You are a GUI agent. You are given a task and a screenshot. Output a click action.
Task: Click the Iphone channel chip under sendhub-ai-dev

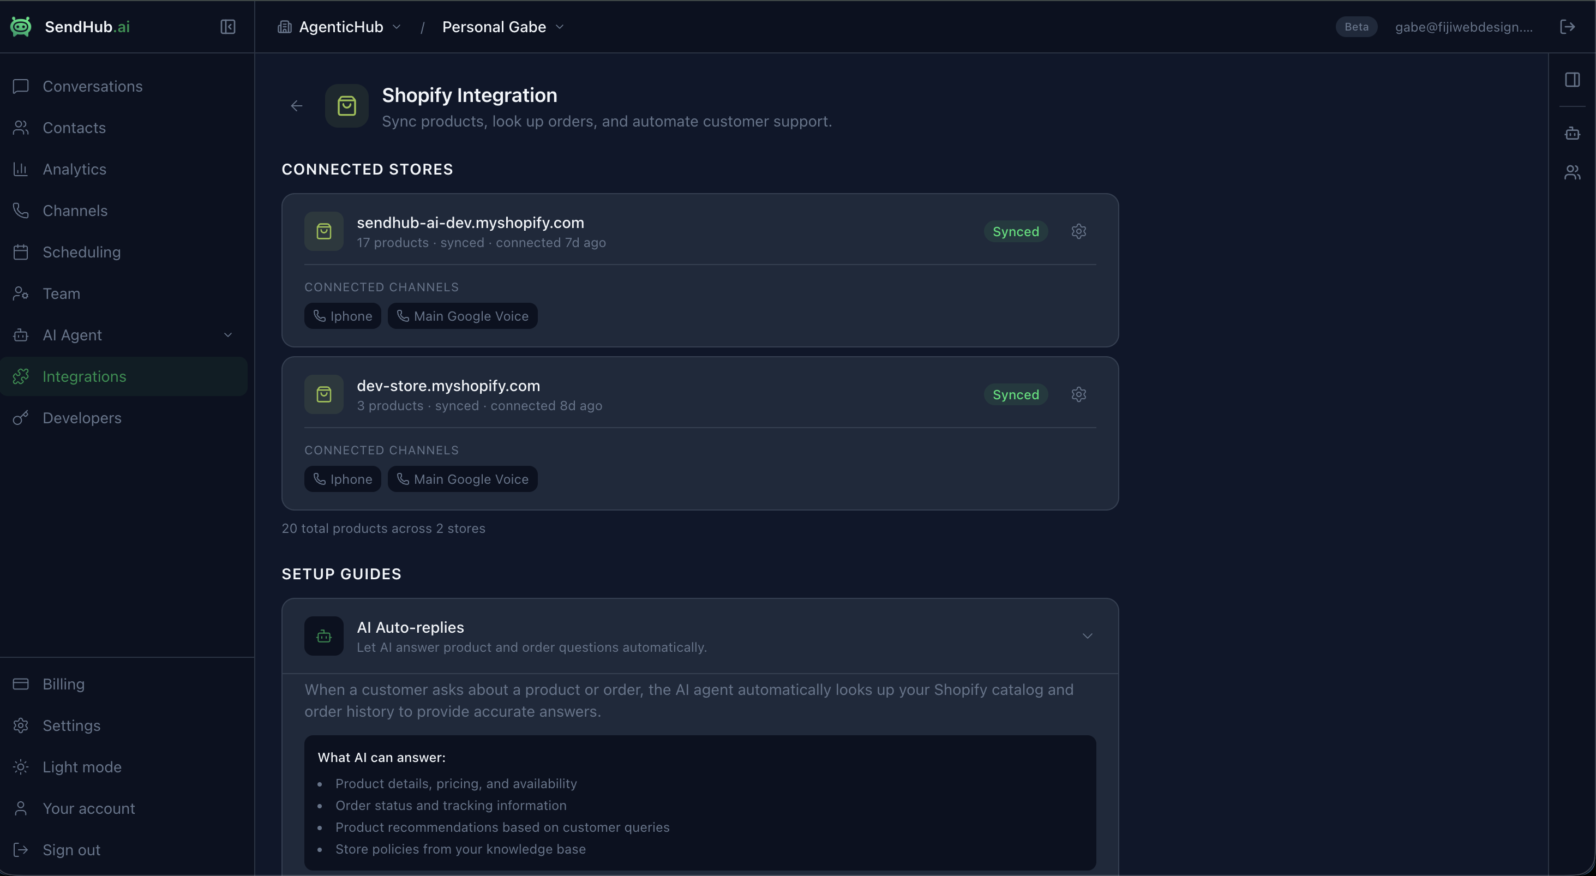click(343, 316)
